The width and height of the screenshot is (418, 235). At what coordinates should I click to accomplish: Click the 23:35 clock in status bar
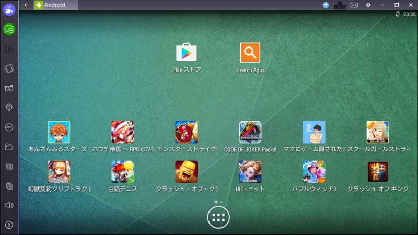pos(409,14)
